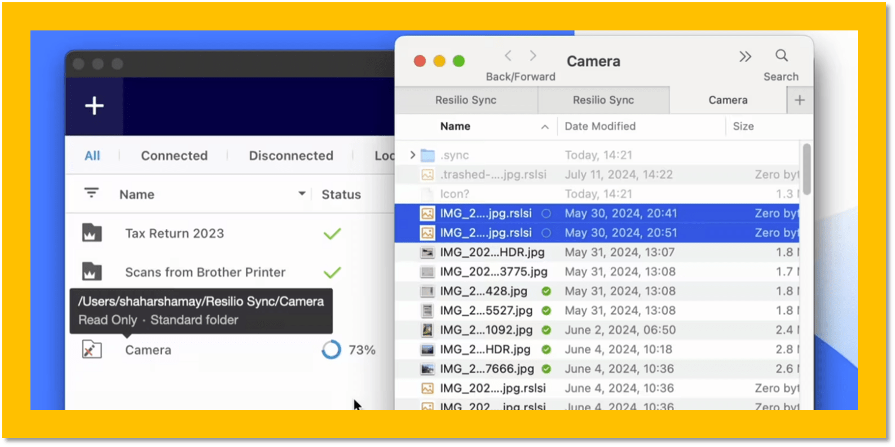
Task: Click the Camera read-only folder icon
Action: (x=92, y=349)
